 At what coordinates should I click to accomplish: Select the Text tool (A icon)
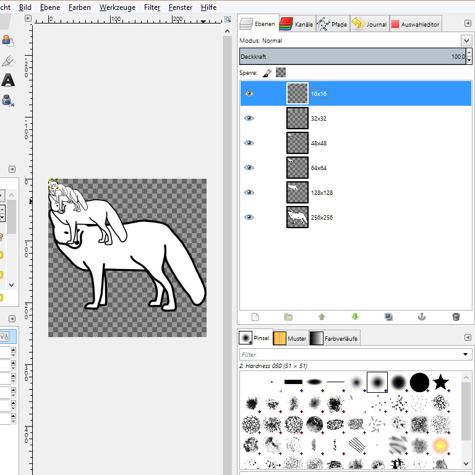pyautogui.click(x=8, y=80)
